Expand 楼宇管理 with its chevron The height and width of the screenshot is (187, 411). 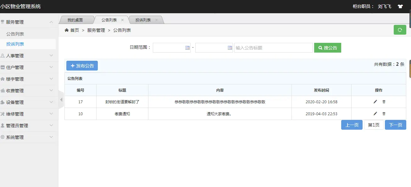point(51,79)
